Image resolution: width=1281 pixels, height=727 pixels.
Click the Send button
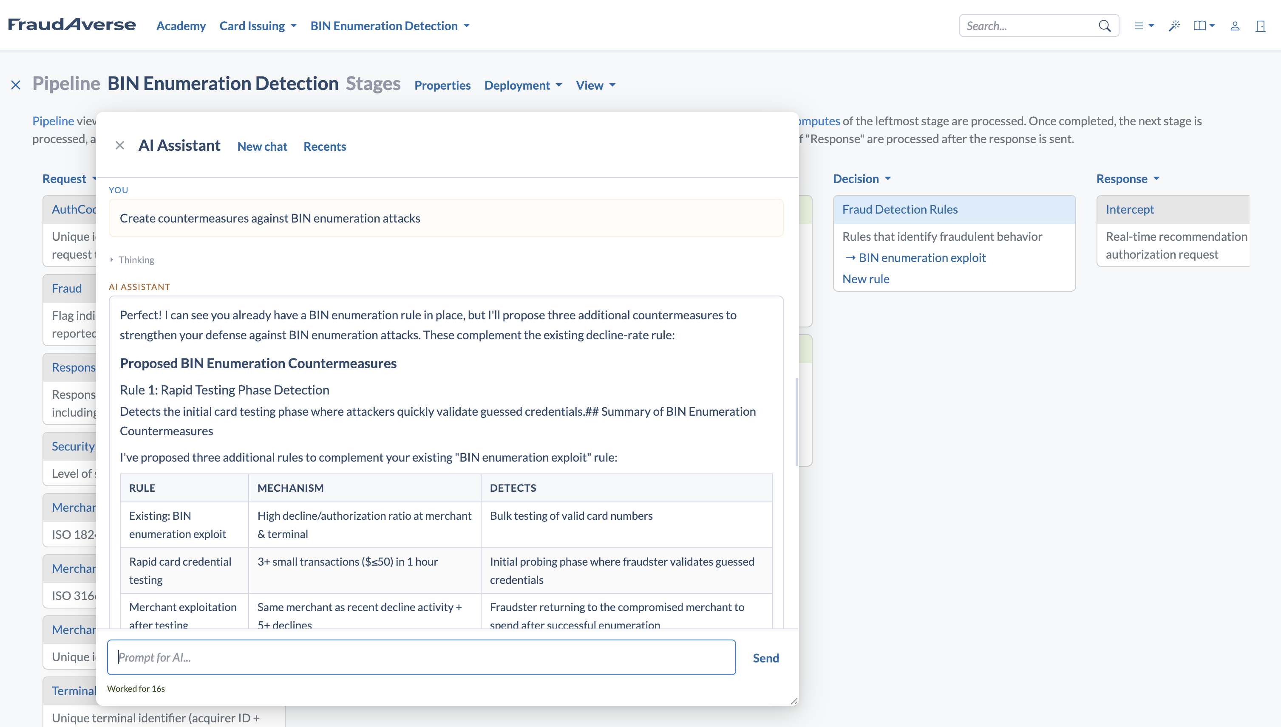(x=766, y=658)
